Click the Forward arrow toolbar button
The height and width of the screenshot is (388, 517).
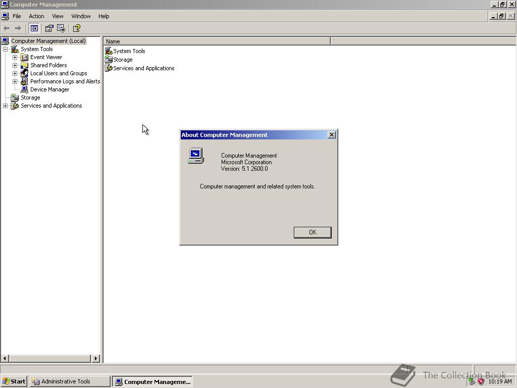click(x=19, y=28)
